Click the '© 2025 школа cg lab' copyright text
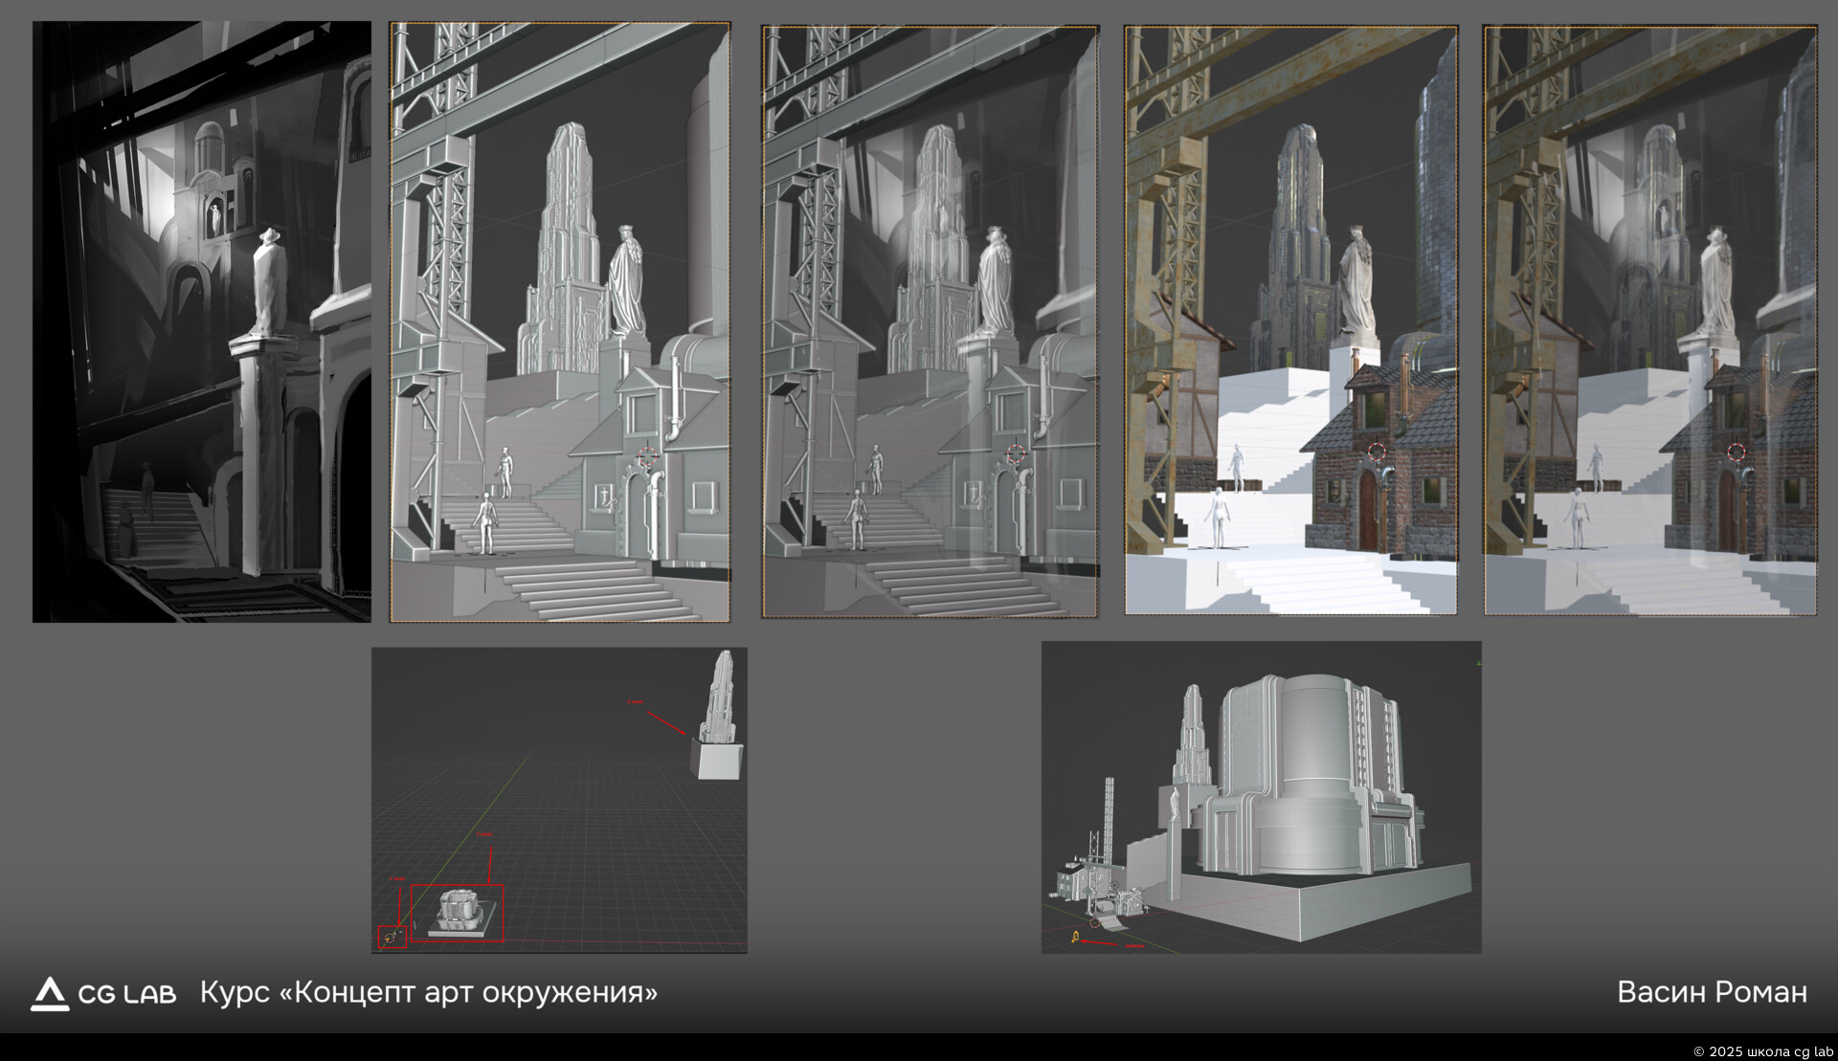1838x1061 pixels. point(1763,1051)
